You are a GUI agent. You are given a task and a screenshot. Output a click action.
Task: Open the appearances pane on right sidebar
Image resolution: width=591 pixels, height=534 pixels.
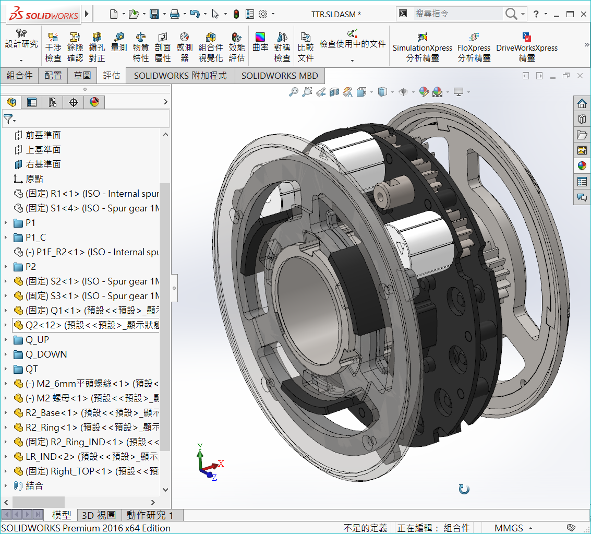click(582, 166)
